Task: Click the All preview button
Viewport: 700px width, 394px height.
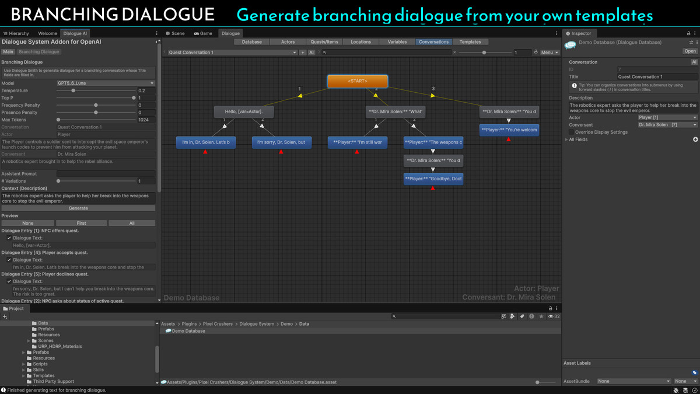Action: click(132, 223)
